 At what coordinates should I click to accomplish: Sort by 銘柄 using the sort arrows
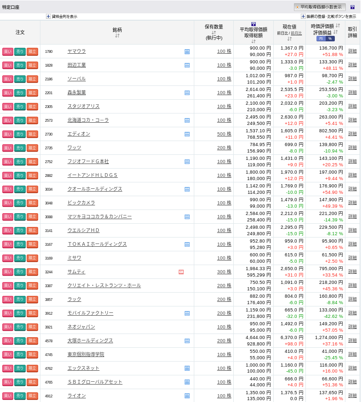tap(117, 36)
